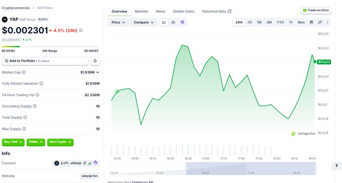342x183 pixels.
Task: Click the YAP coin logo
Action: click(5, 20)
